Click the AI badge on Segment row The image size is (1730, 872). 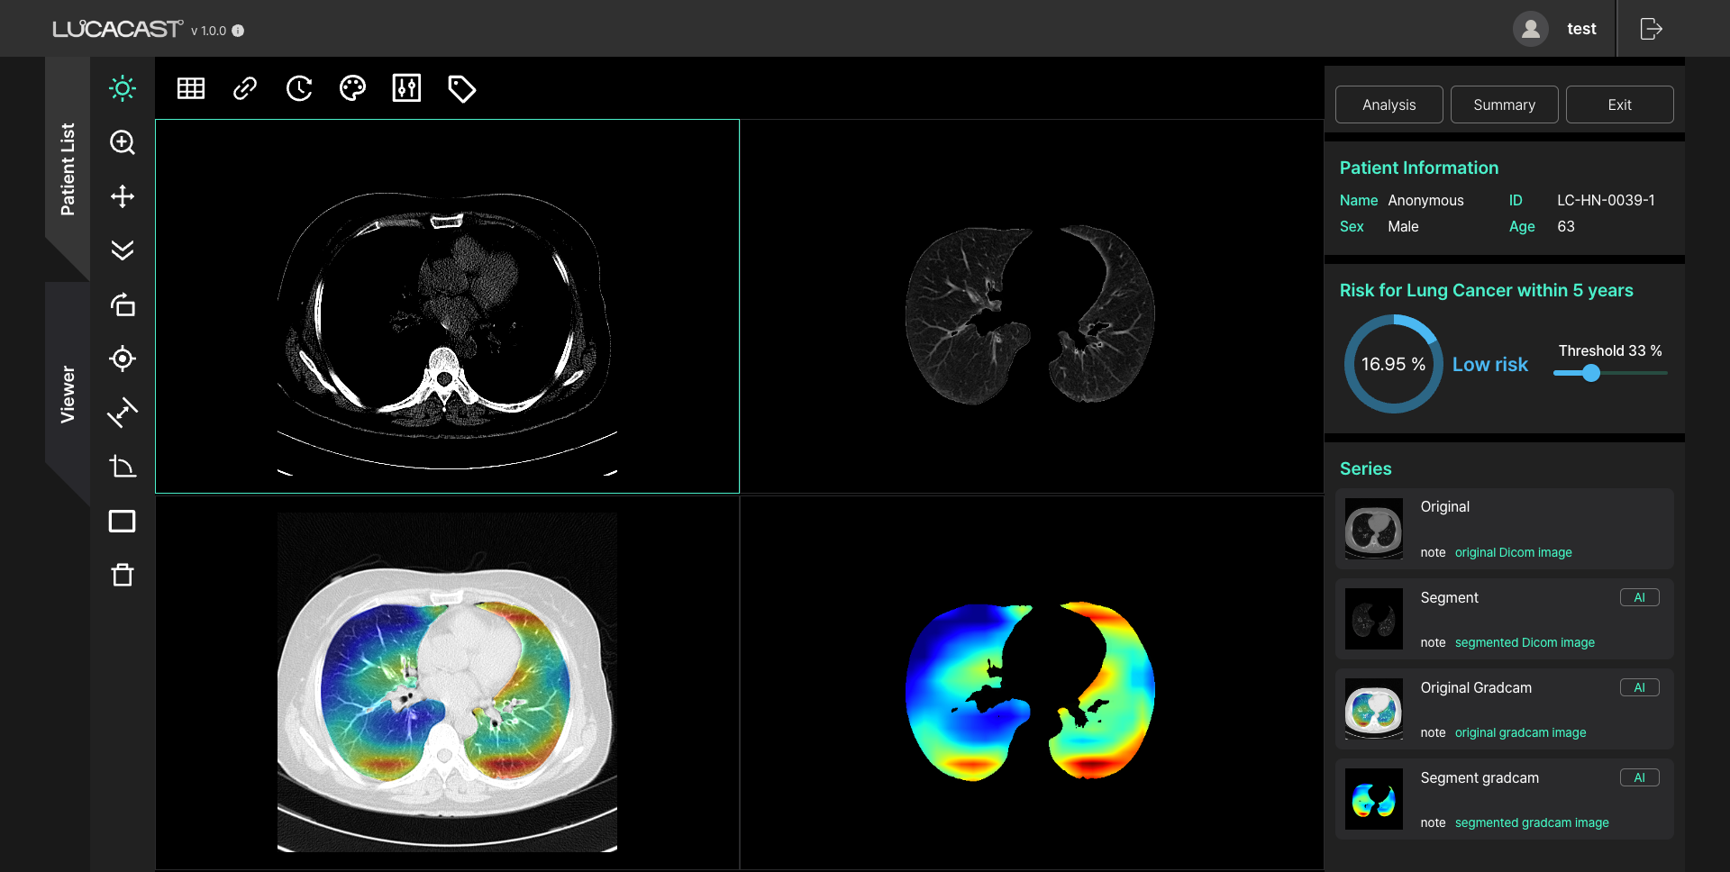(x=1639, y=597)
